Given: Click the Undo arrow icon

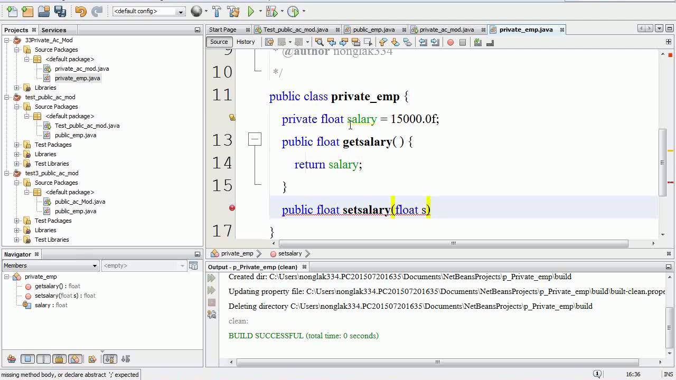Looking at the screenshot, I should tap(81, 11).
